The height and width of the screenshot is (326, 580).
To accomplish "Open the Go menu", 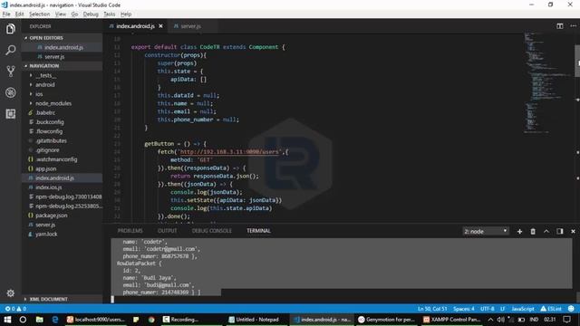I will 74,14.
